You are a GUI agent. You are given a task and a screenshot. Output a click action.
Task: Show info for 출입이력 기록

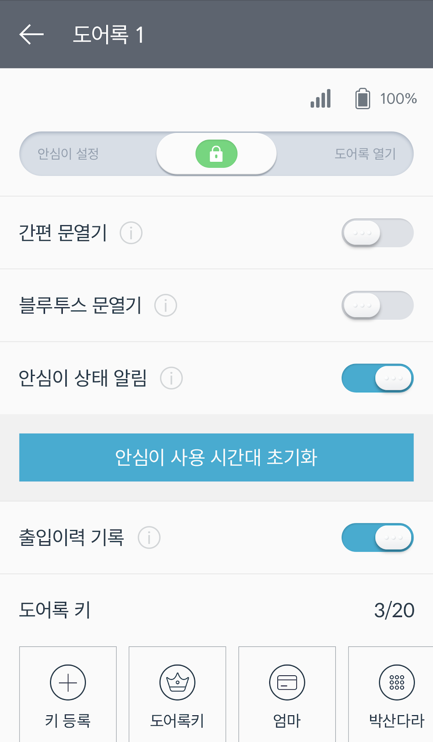pos(149,538)
